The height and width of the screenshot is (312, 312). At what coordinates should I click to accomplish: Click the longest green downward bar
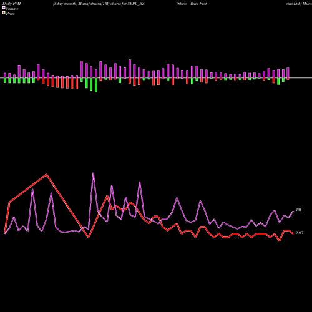pyautogui.click(x=96, y=85)
